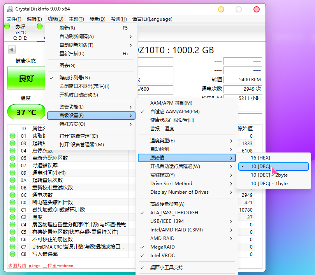Click green status circle for attribute 03
This screenshot has height=275, width=315.
pos(12,143)
